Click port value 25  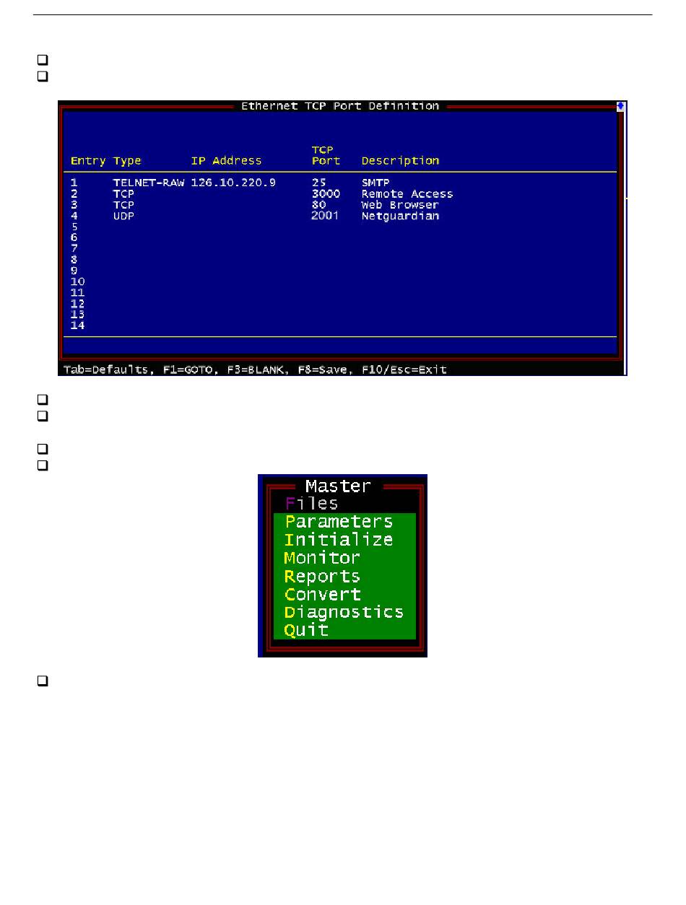319,183
